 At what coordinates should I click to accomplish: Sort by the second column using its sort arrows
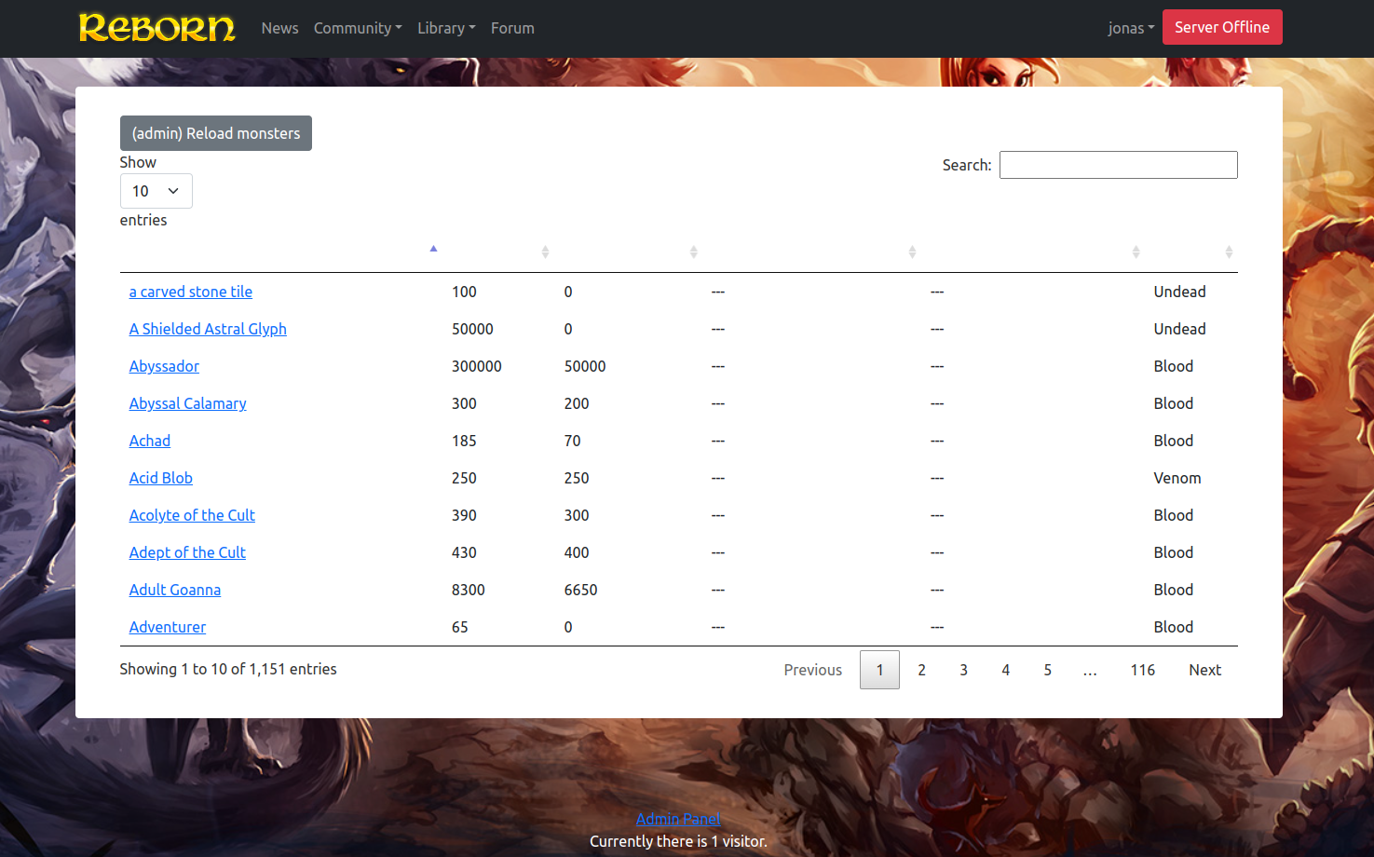tap(545, 251)
